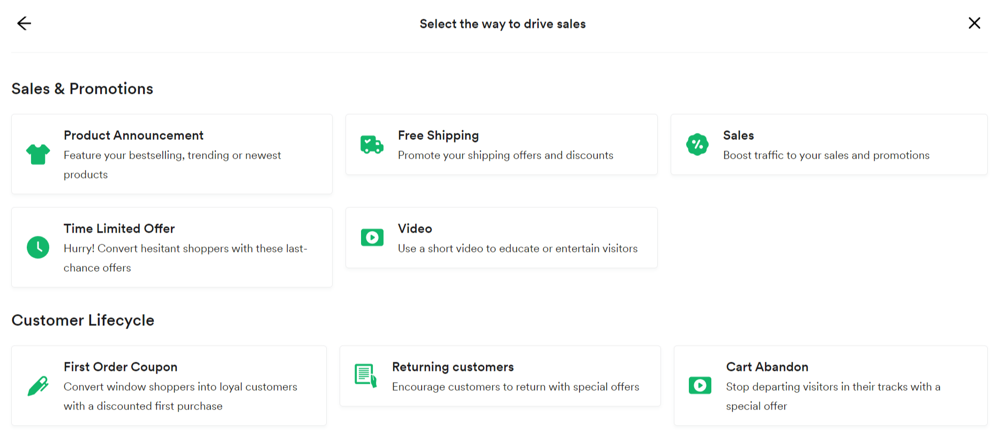Click the Returning customers document icon

click(366, 376)
